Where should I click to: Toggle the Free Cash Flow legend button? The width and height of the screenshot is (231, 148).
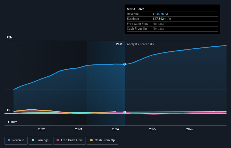tap(69, 140)
